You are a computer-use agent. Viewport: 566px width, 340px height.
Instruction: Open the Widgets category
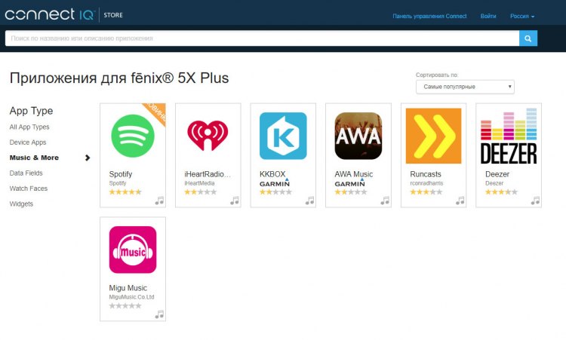(x=21, y=204)
